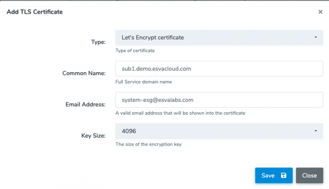Save the TLS certificate
The image size is (329, 189).
(274, 175)
